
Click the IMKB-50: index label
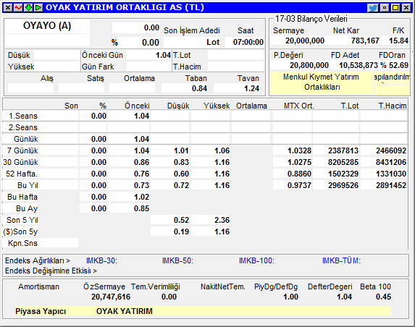point(177,260)
